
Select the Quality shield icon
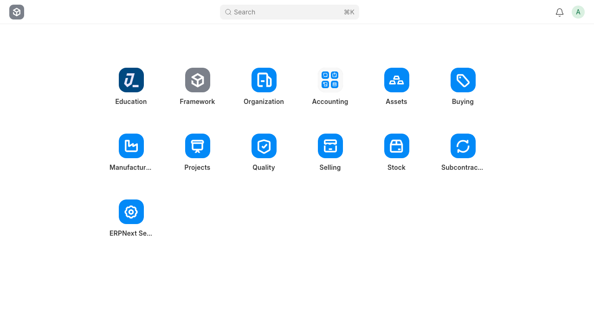coord(264,146)
